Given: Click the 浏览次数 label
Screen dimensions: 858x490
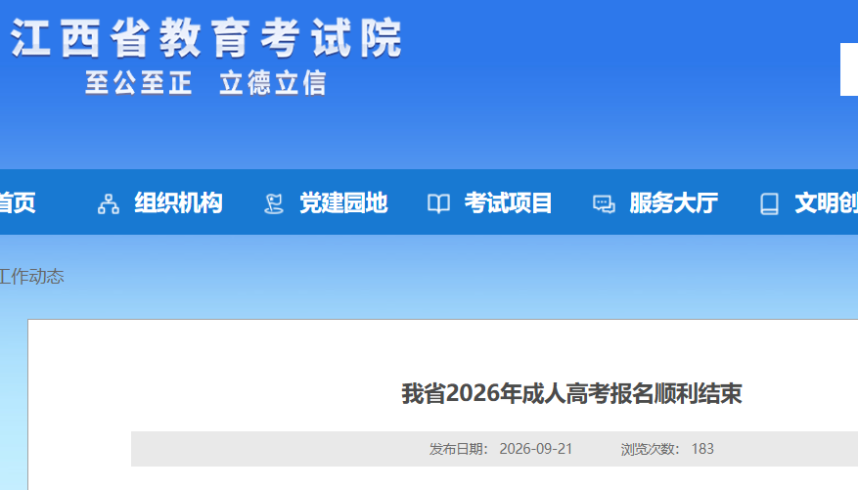Looking at the screenshot, I should click(650, 449).
